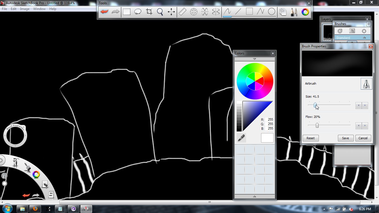The width and height of the screenshot is (379, 213).
Task: Open brush settings sliders icon in Brushes
Action: pyautogui.click(x=352, y=31)
